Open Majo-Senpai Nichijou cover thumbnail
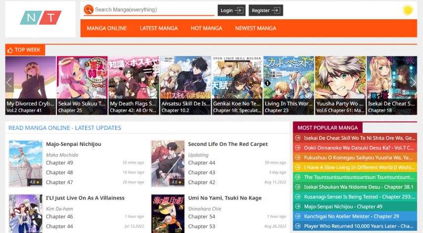The image size is (423, 233). 26,163
